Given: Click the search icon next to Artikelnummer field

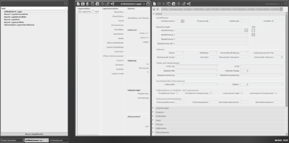Looking at the screenshot, I should 183,21.
